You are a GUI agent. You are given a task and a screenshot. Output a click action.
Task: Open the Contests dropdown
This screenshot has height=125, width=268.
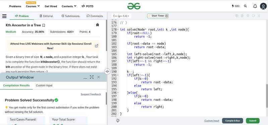click(69, 6)
